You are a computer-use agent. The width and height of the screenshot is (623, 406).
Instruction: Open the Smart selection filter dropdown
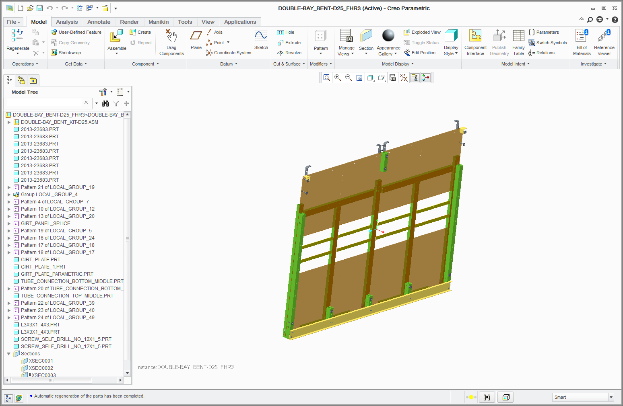point(611,397)
